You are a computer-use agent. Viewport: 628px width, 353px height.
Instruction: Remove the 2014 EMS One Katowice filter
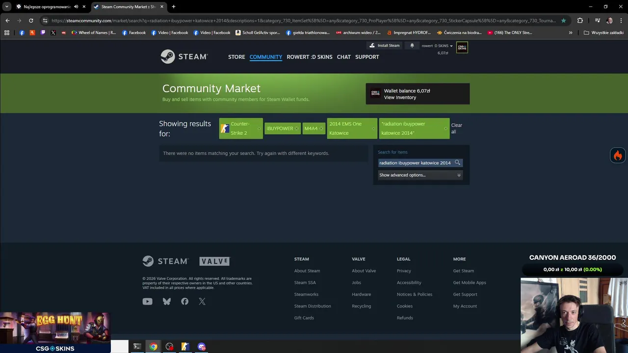[x=373, y=128]
